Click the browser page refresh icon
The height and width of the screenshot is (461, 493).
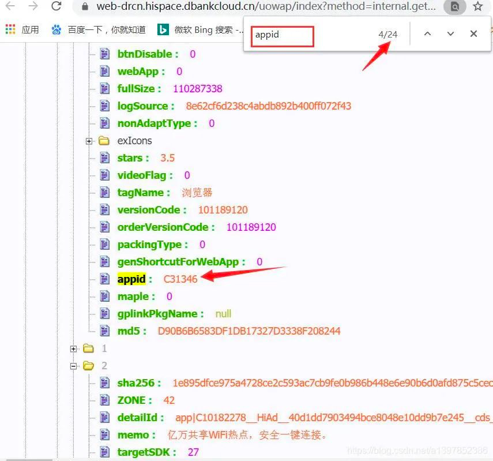[x=56, y=7]
